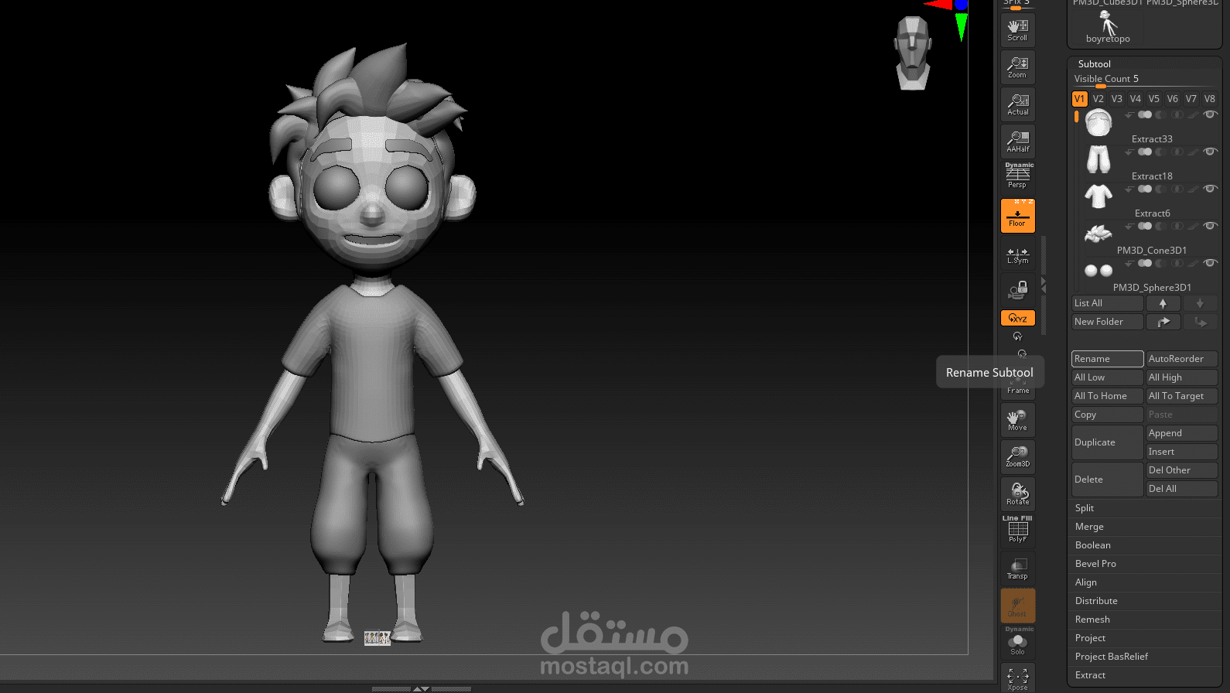
Task: Collapse the Subtool palette header
Action: [x=1094, y=64]
